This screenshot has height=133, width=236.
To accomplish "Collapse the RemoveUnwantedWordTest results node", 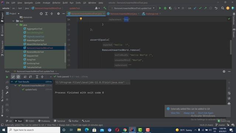I will coord(15,85).
